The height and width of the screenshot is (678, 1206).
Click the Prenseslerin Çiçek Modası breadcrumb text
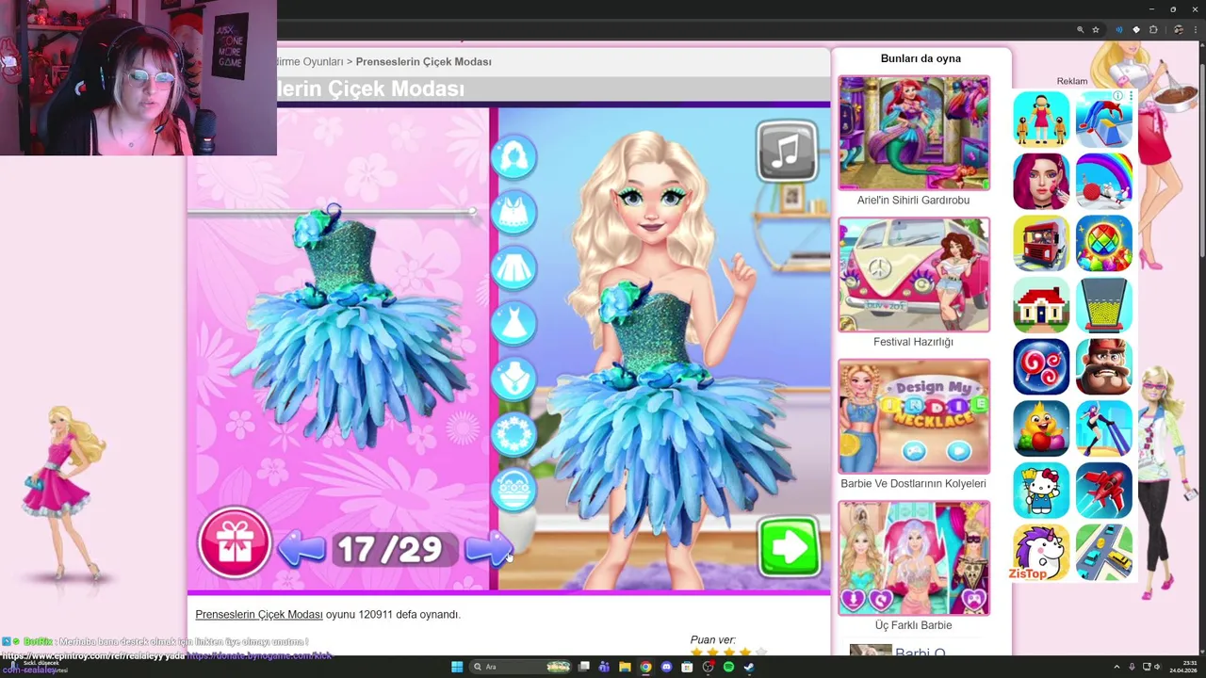[x=424, y=62]
